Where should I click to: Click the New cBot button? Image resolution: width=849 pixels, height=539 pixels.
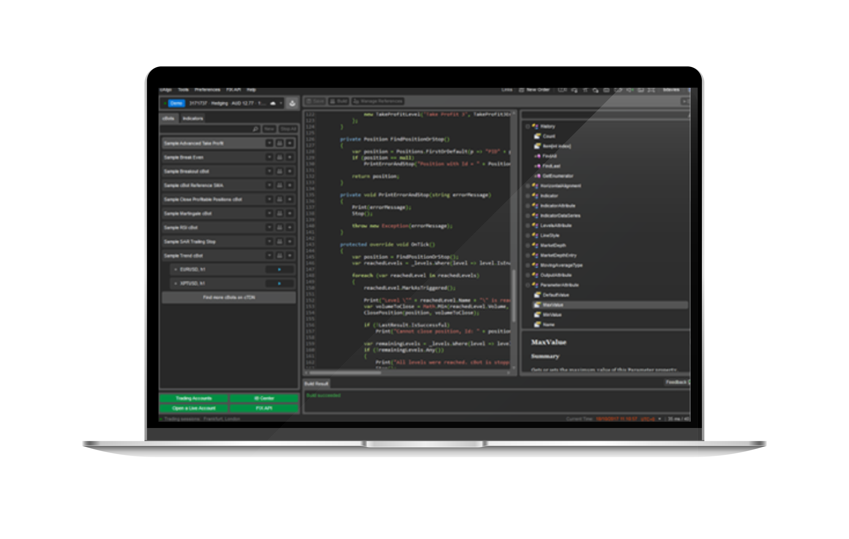tap(269, 129)
